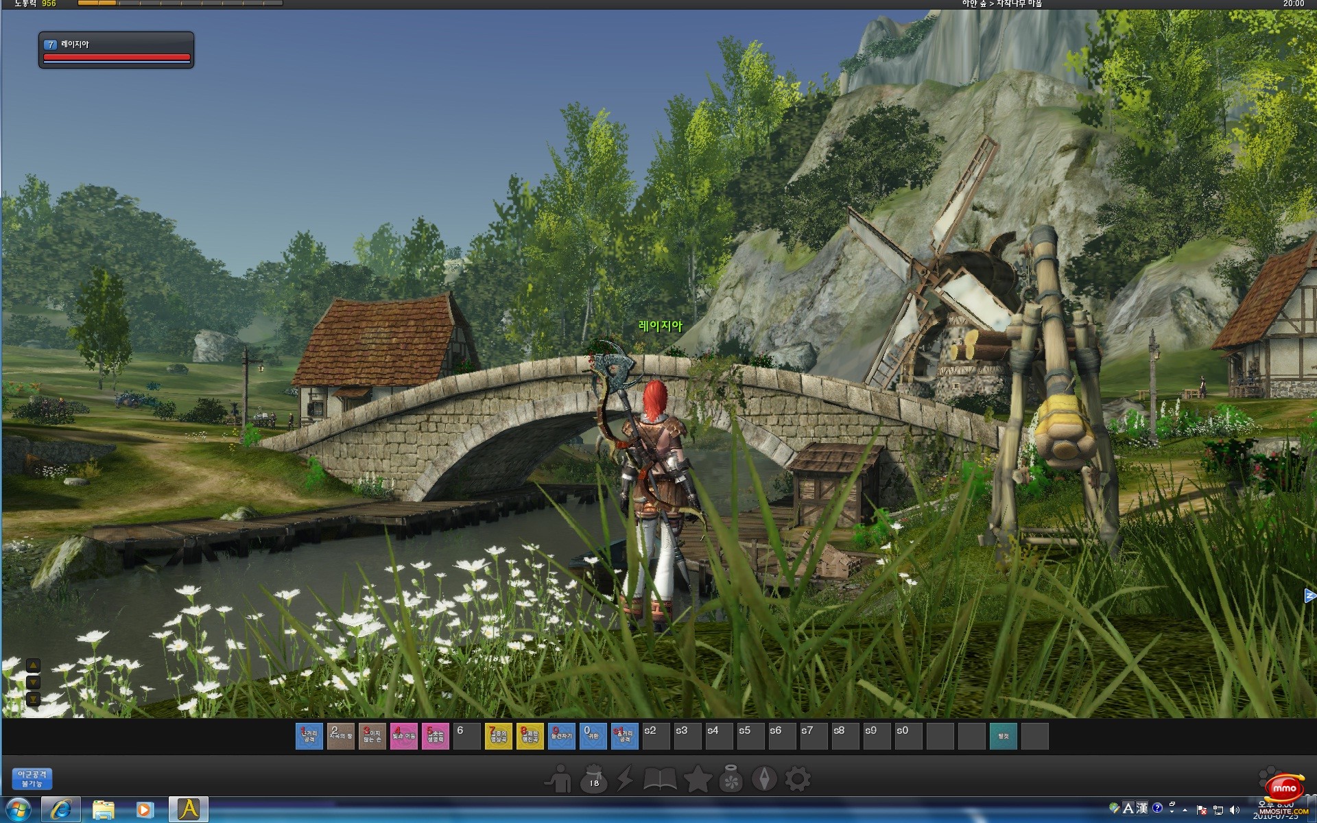Cast pink skill in hotbar slot 5
1317x823 pixels.
pyautogui.click(x=436, y=737)
